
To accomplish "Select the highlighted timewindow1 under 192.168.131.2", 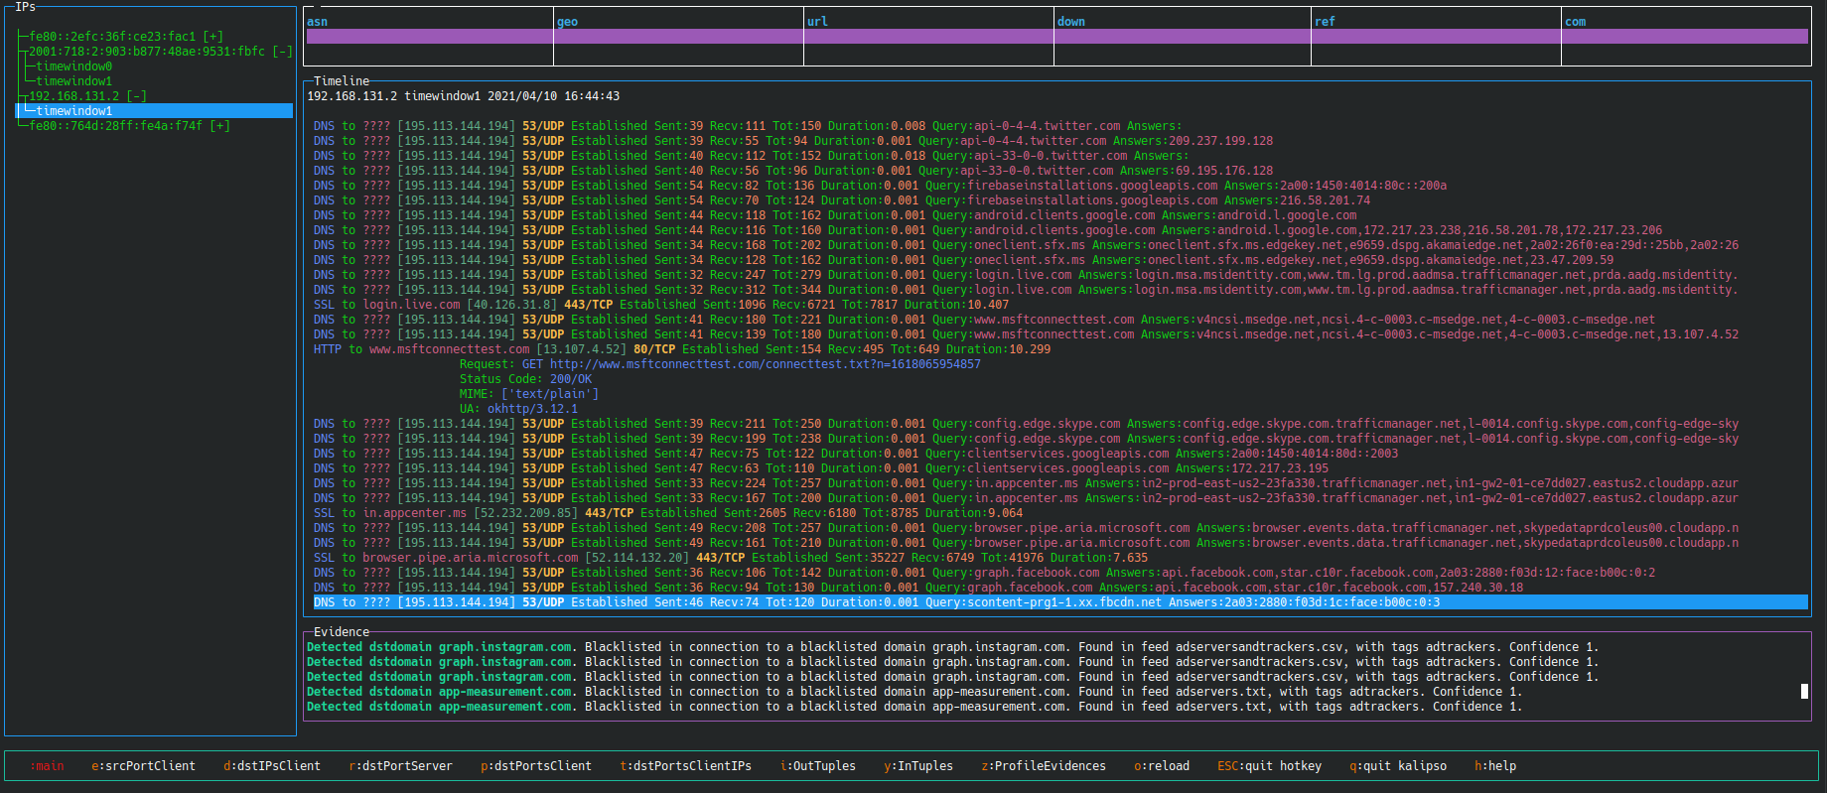I will pyautogui.click(x=73, y=111).
